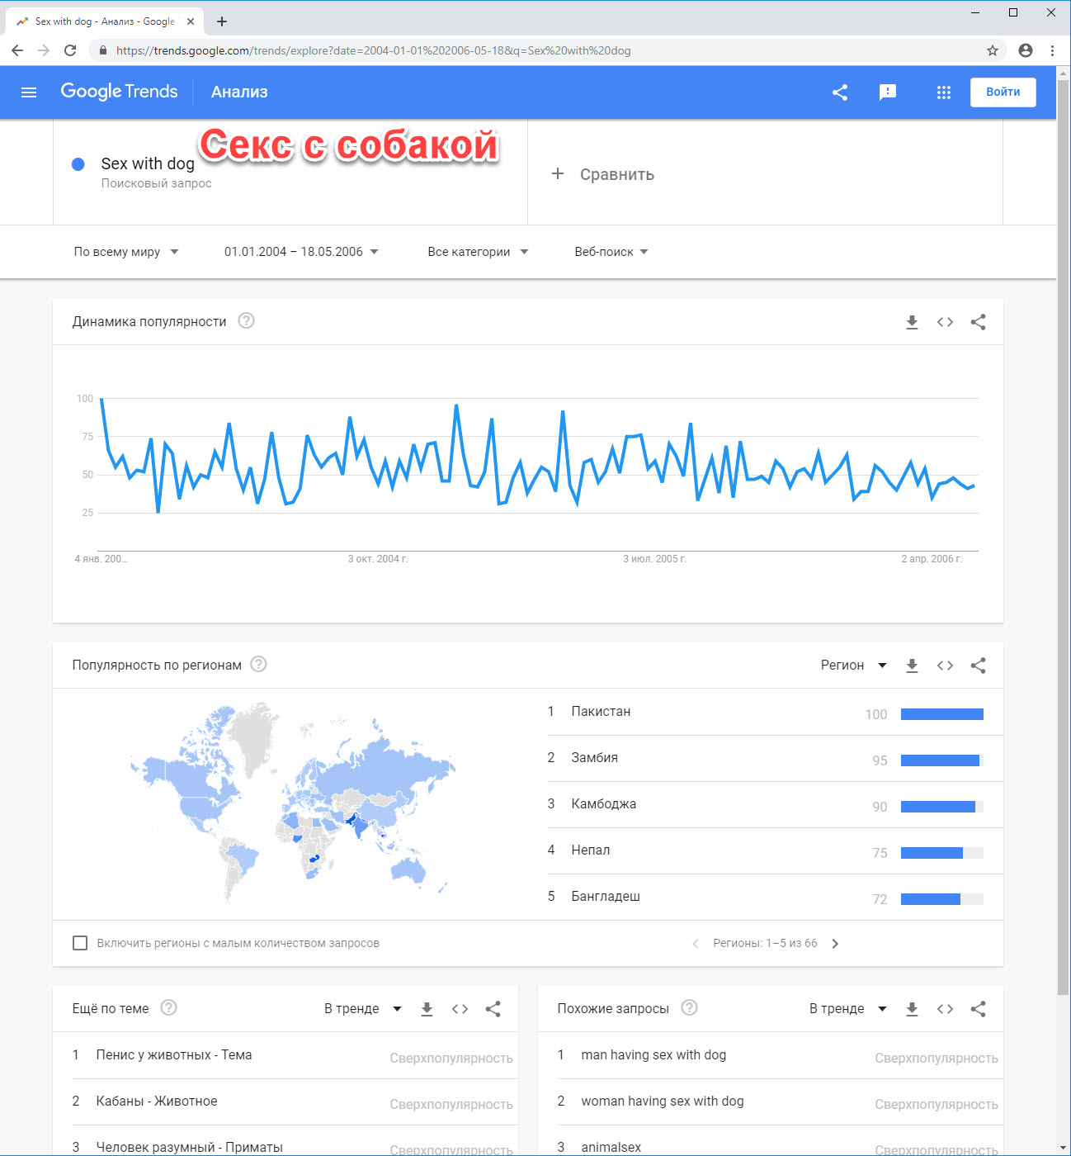Go to next page of regions
The height and width of the screenshot is (1156, 1071).
835,944
